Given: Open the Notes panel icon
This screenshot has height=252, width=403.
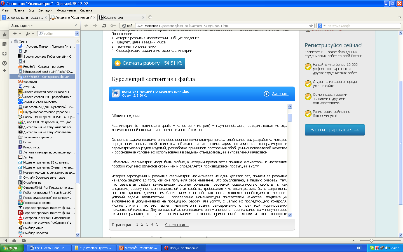Looking at the screenshot, I should (4, 44).
